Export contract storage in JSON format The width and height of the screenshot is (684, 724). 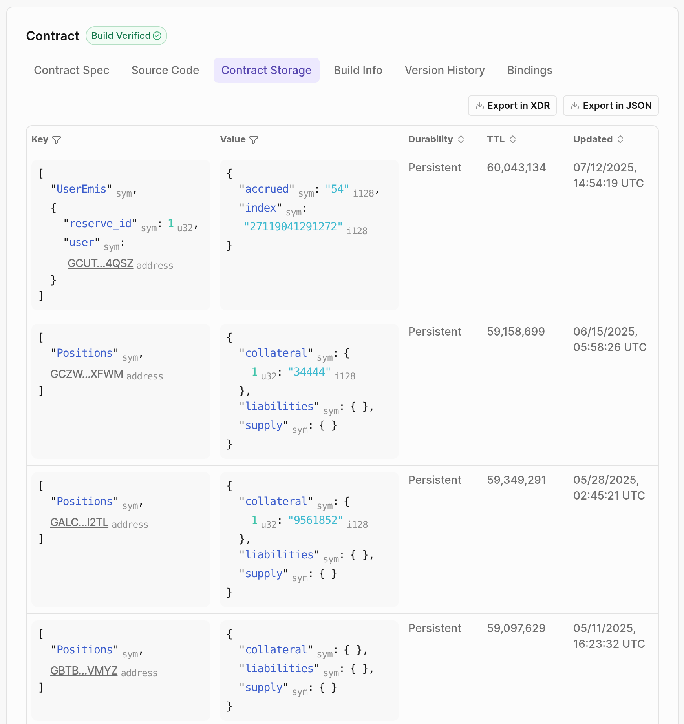point(611,106)
